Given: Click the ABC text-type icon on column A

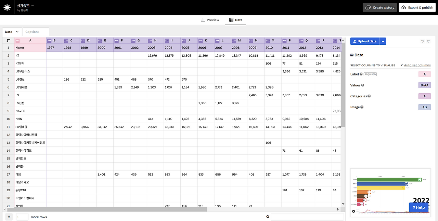Looking at the screenshot, I should (x=18, y=40).
